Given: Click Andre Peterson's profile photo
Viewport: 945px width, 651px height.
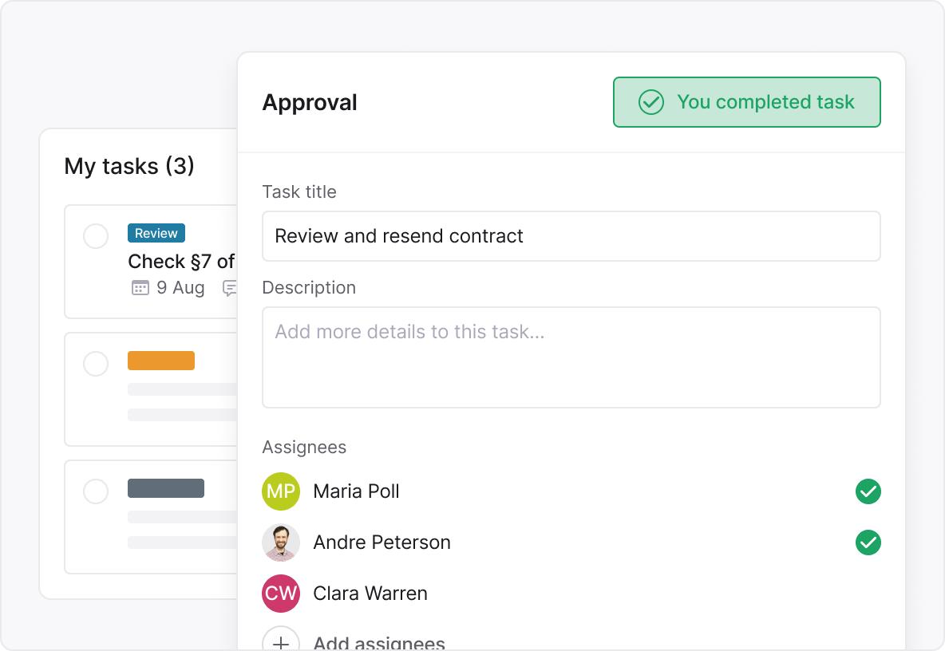Looking at the screenshot, I should (x=281, y=542).
